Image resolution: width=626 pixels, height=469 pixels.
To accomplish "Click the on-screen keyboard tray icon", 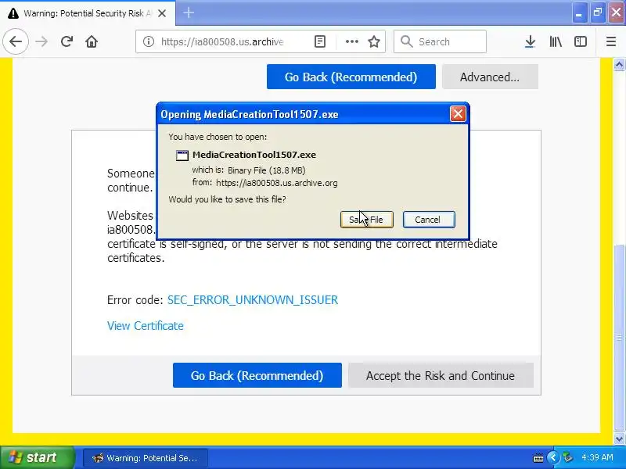I will (538, 458).
